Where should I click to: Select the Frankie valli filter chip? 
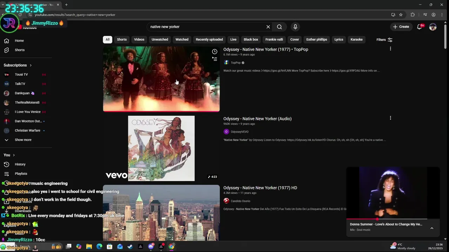[274, 40]
